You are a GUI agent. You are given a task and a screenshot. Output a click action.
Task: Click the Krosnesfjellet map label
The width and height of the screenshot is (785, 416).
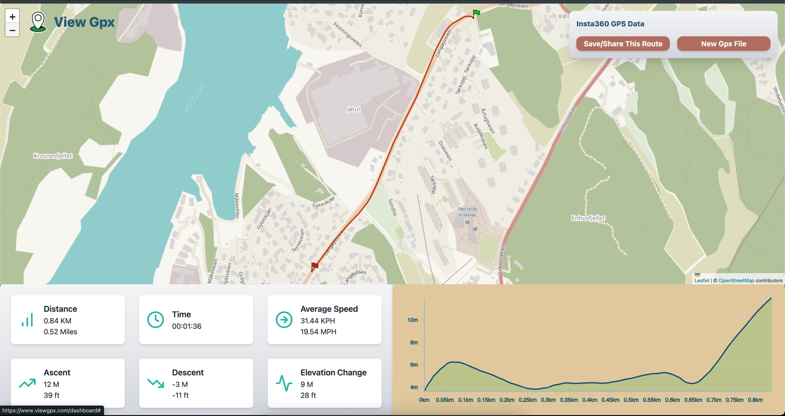tap(53, 156)
